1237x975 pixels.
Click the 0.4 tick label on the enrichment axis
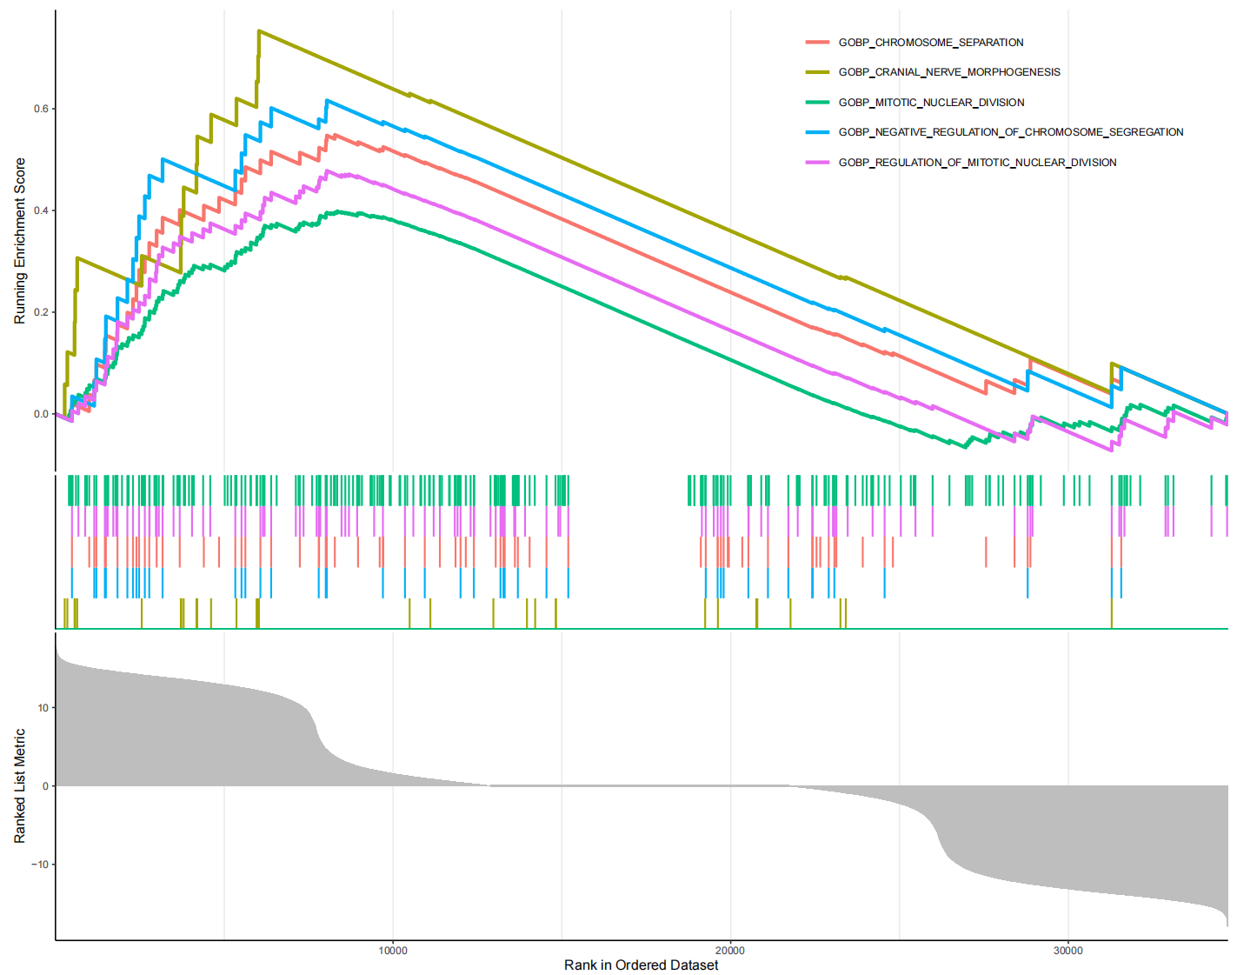point(41,210)
